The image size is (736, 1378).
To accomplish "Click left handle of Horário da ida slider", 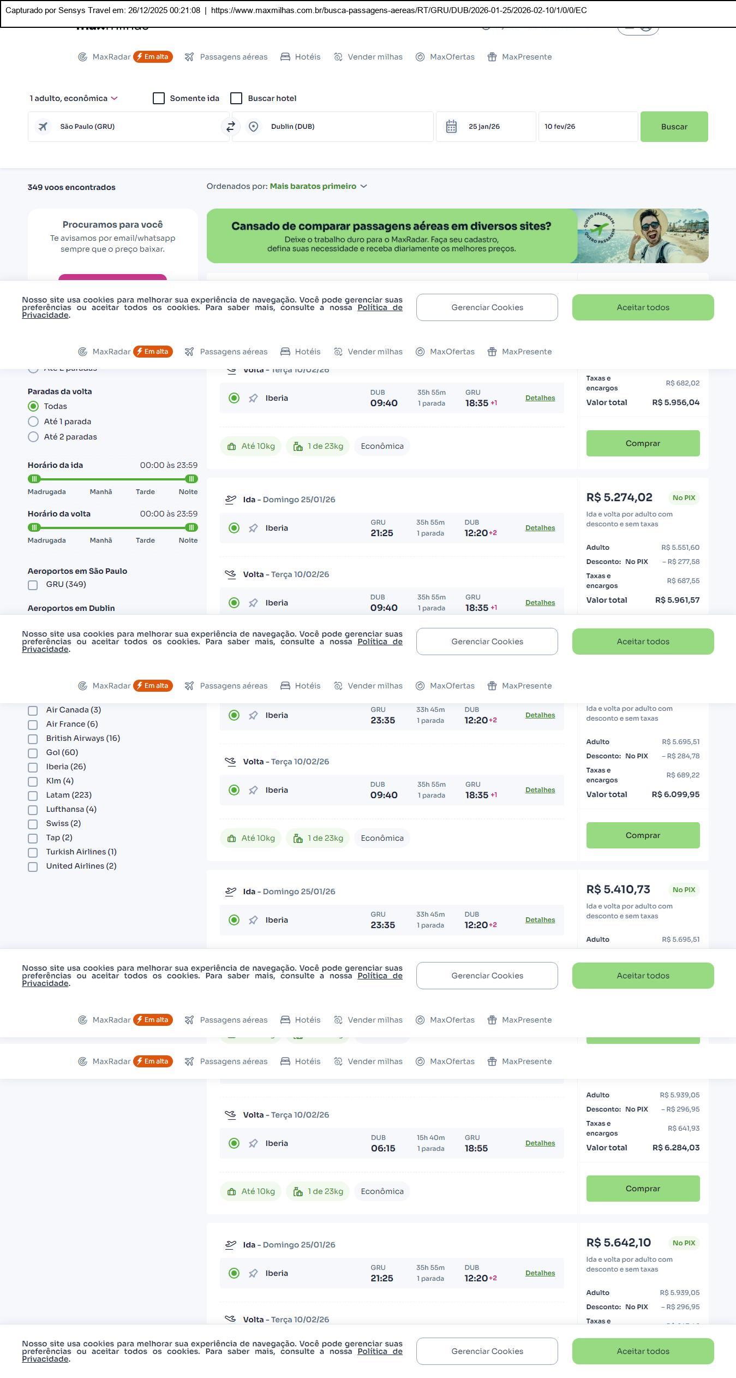I will 34,479.
